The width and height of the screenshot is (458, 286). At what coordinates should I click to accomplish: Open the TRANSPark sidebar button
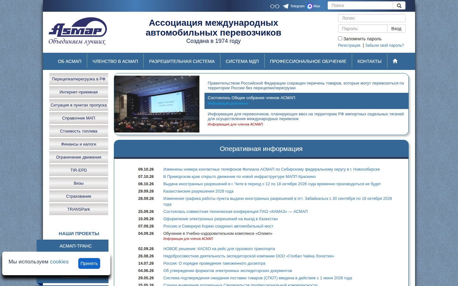(79, 209)
